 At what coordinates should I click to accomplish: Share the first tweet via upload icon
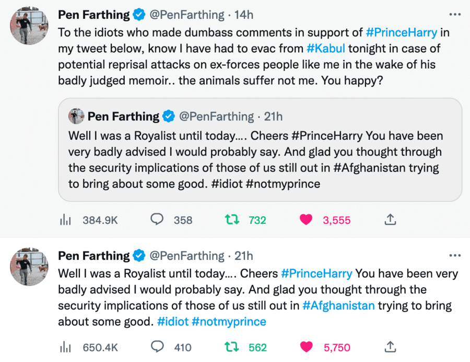[390, 220]
